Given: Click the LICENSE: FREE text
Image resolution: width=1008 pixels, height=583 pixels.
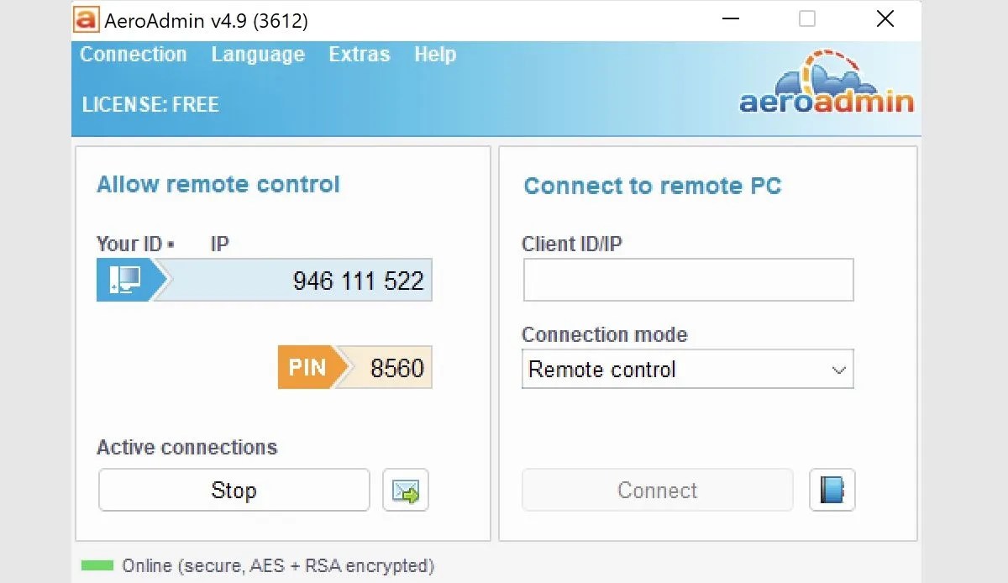Looking at the screenshot, I should [x=150, y=104].
